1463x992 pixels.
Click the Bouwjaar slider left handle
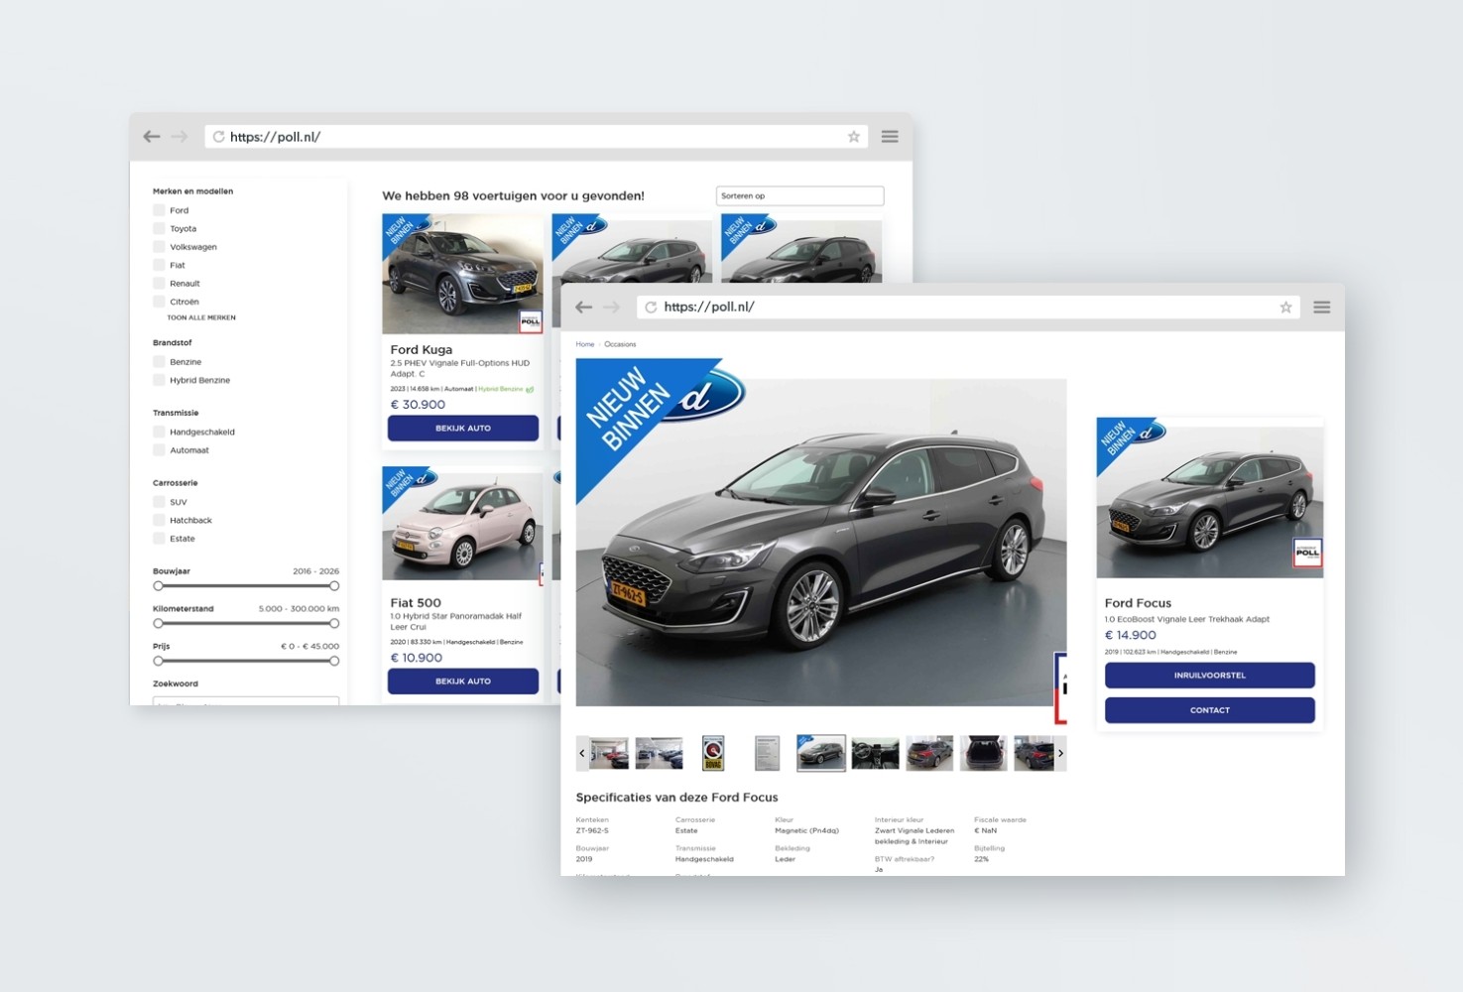(158, 586)
